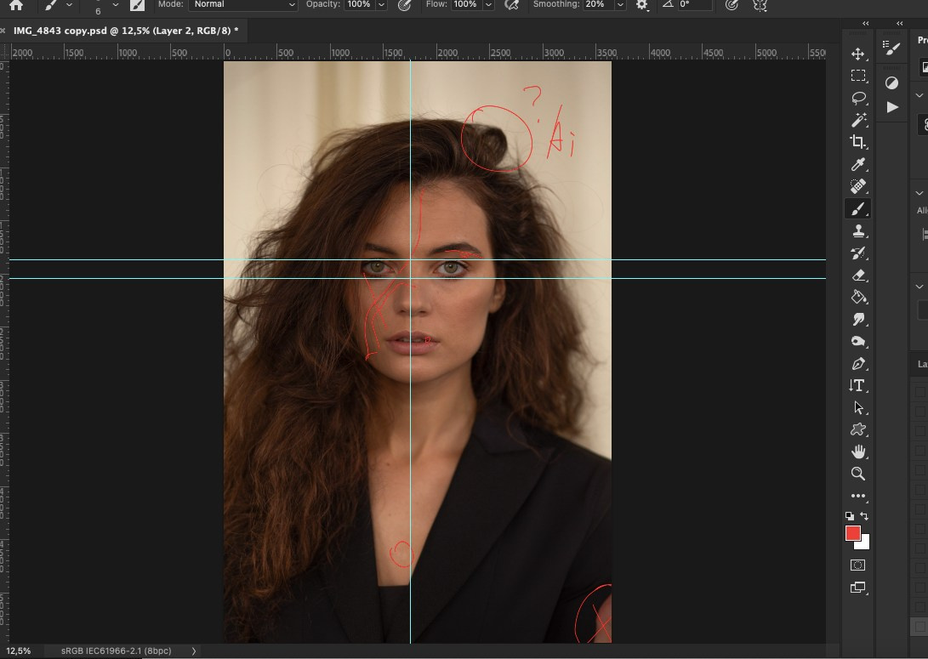This screenshot has width=928, height=659.
Task: Toggle pen pressure controls opacity
Action: pos(403,6)
